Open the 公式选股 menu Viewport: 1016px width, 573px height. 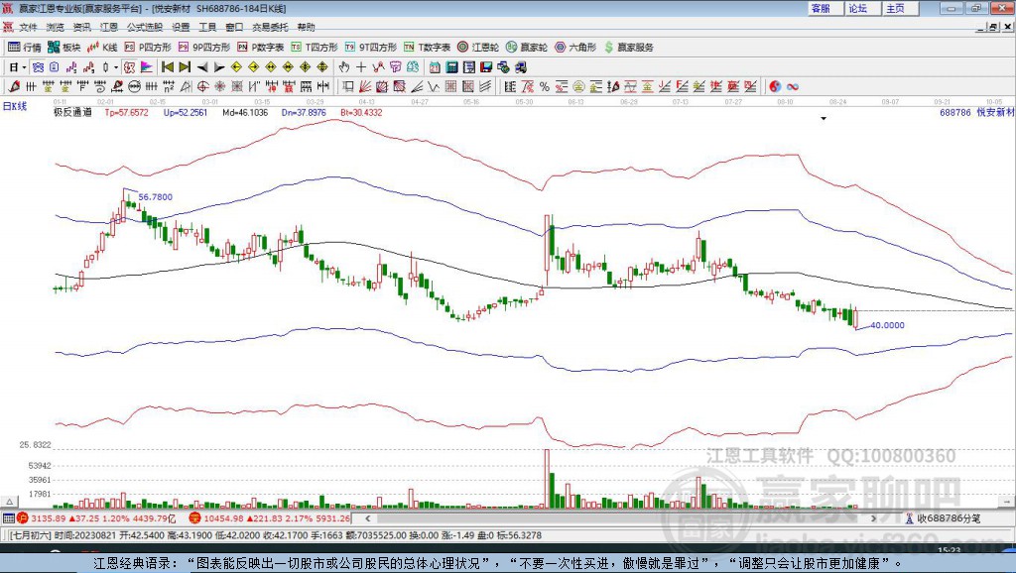click(x=145, y=27)
